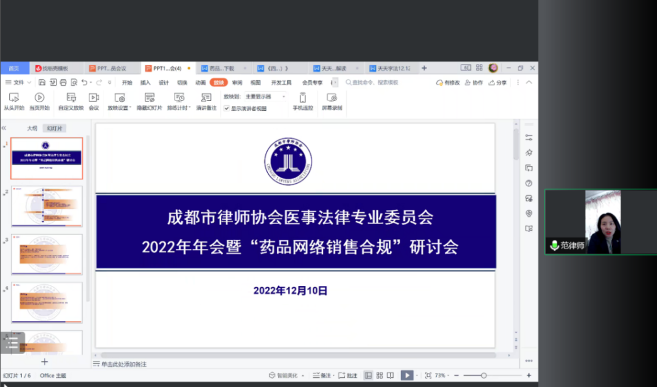Open the 首页 home tab
The image size is (657, 387).
pos(14,68)
